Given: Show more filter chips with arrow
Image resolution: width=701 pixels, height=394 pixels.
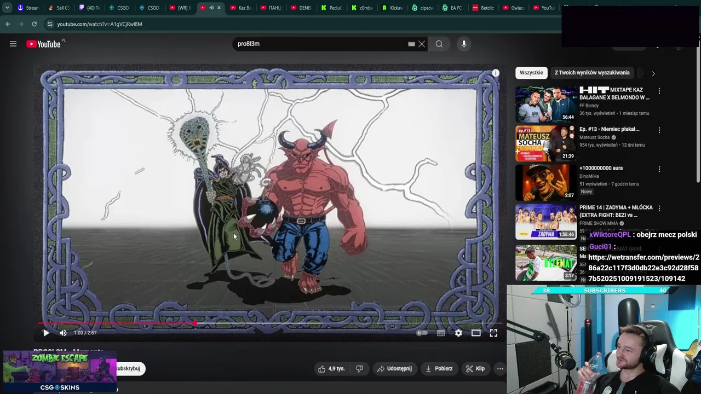Looking at the screenshot, I should pos(653,73).
